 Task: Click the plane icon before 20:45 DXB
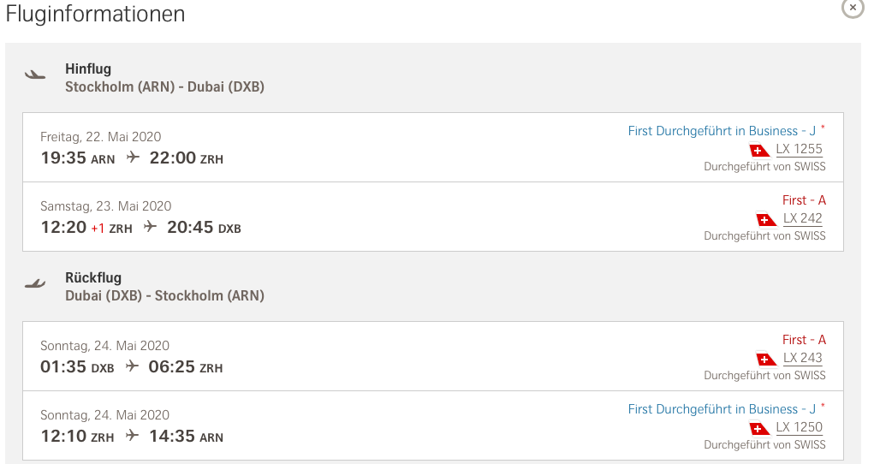click(150, 227)
